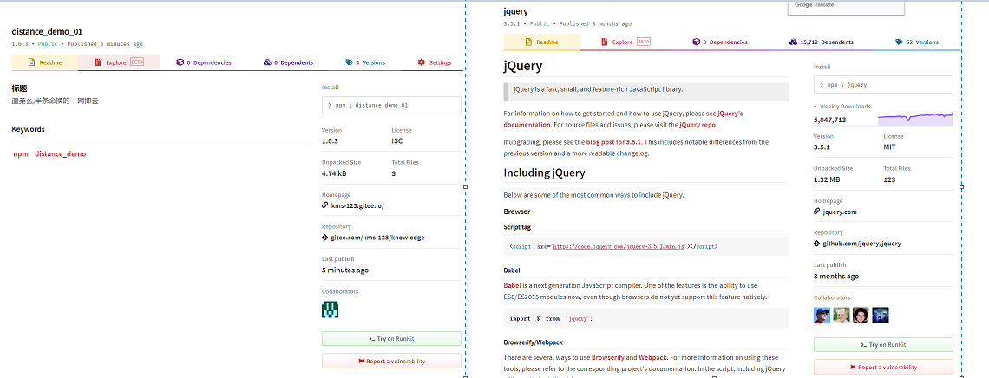Click the jQuery repo link
Image resolution: width=989 pixels, height=378 pixels.
(698, 125)
